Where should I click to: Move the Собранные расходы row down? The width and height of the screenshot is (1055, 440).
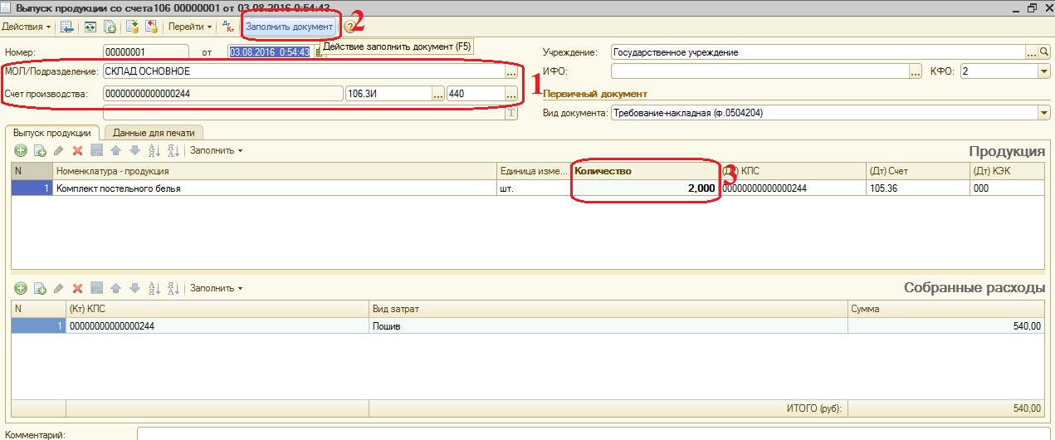(134, 288)
